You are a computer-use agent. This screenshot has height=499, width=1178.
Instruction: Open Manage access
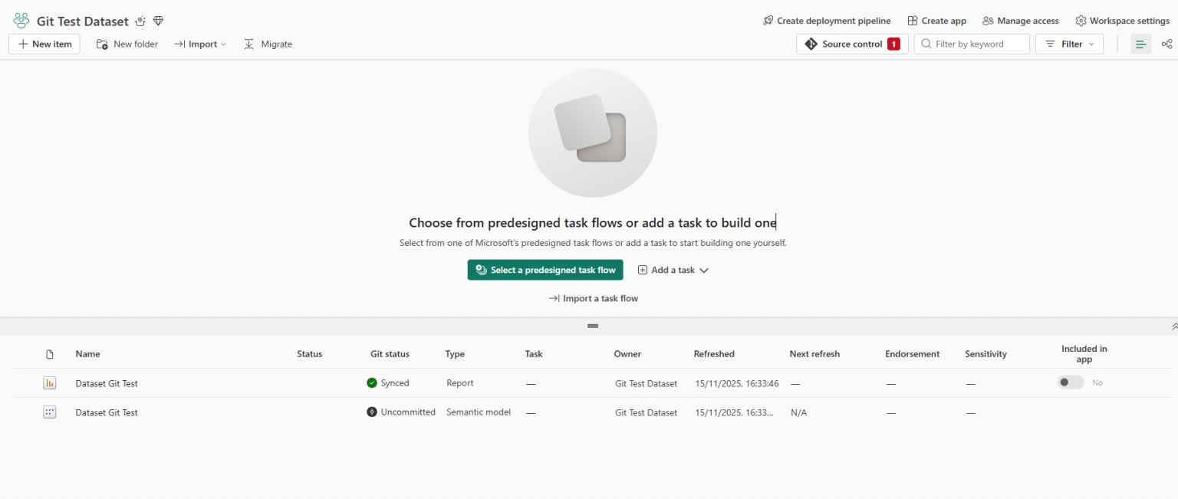click(1020, 21)
